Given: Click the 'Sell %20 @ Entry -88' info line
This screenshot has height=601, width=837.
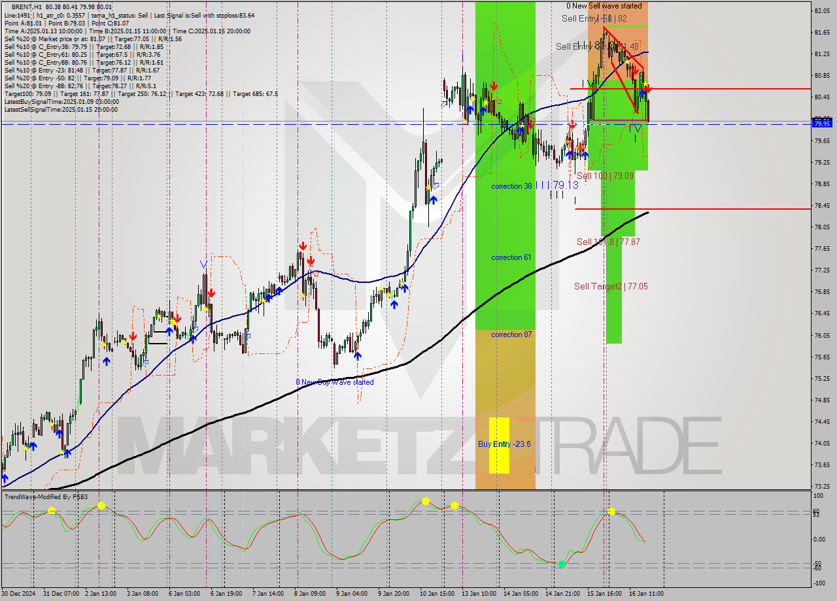Looking at the screenshot, I should 80,86.
